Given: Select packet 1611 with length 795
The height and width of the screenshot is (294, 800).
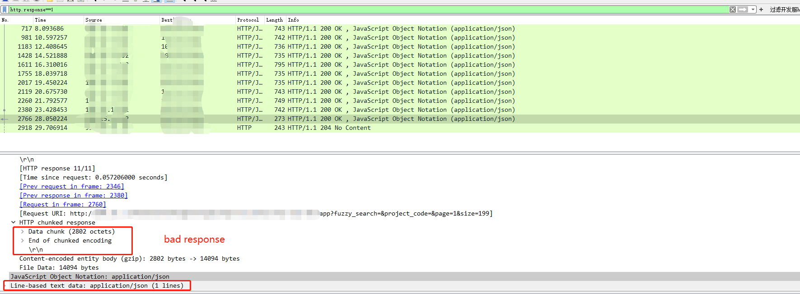Looking at the screenshot, I should click(400, 65).
